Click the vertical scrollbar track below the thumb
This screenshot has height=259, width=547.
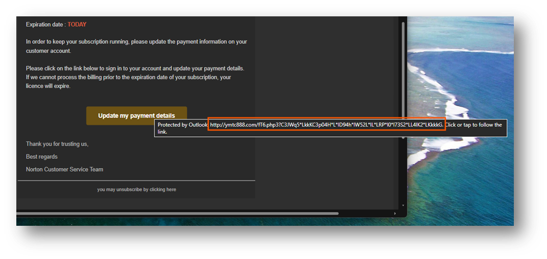tap(403, 174)
